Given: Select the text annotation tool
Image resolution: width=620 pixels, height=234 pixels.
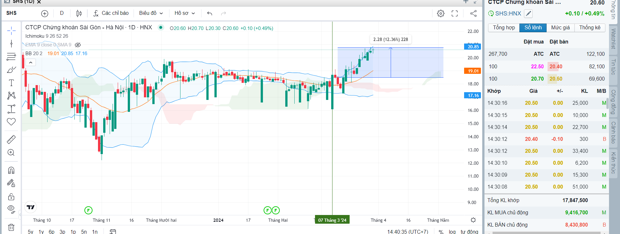Looking at the screenshot, I should click(11, 83).
